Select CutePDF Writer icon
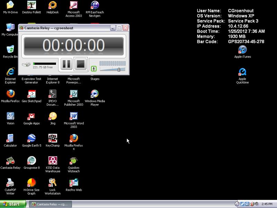 tap(10, 187)
